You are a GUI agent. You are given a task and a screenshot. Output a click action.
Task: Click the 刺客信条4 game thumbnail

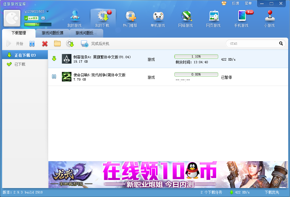[67, 59]
